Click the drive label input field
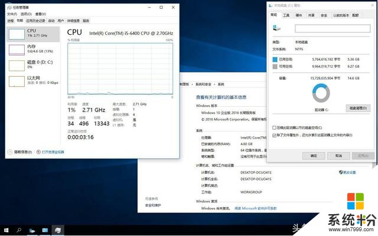The height and width of the screenshot is (236, 378). point(333,28)
